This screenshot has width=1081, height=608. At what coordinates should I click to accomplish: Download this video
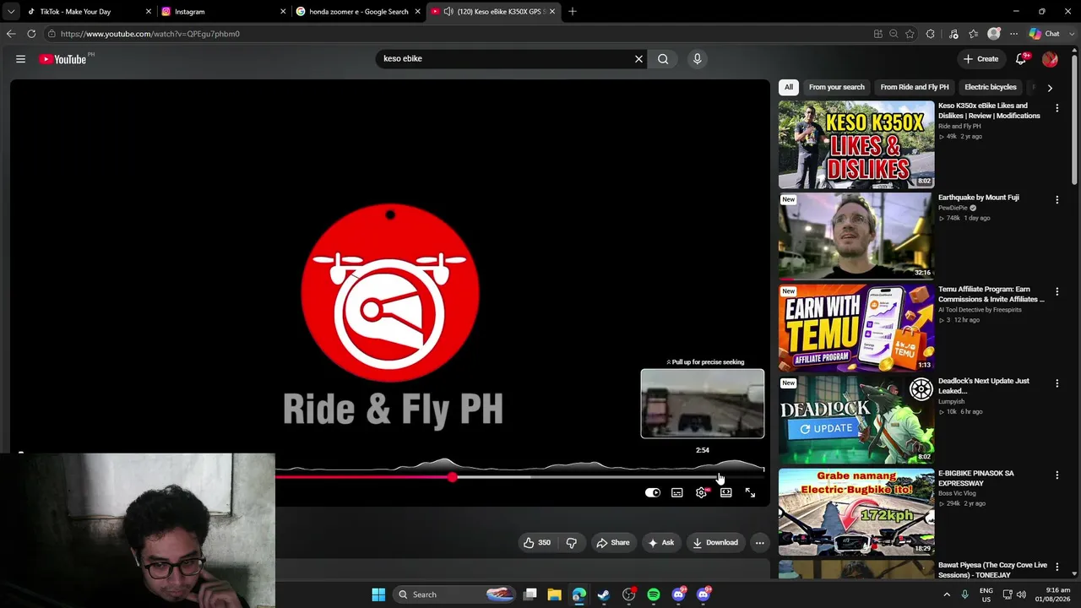[x=715, y=543]
